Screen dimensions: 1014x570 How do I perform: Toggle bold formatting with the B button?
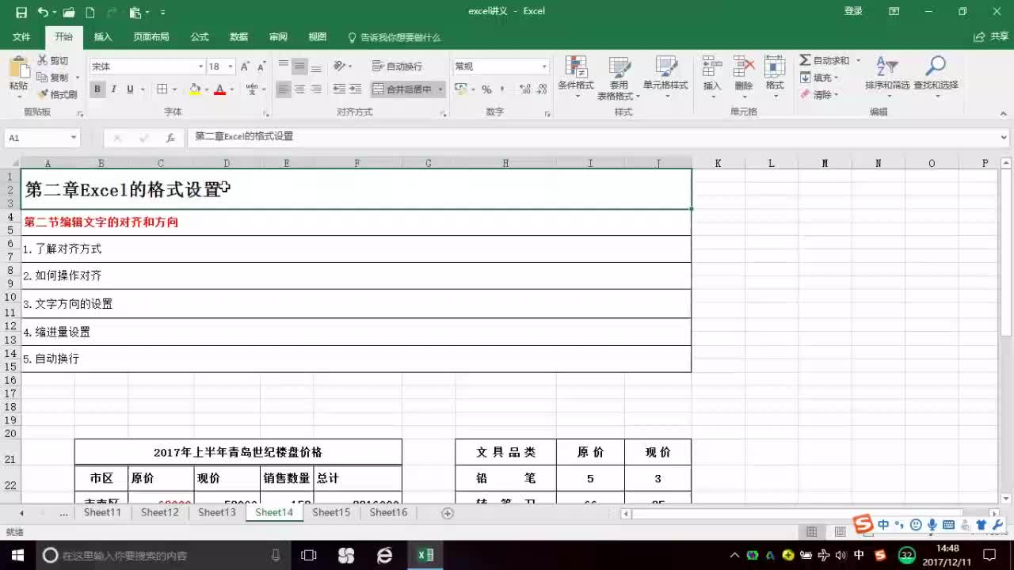(x=97, y=89)
